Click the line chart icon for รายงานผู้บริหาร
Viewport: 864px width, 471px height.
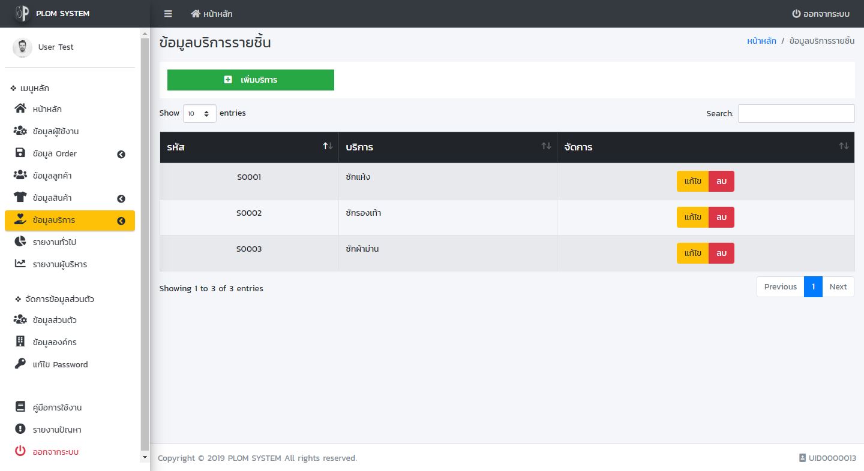20,264
